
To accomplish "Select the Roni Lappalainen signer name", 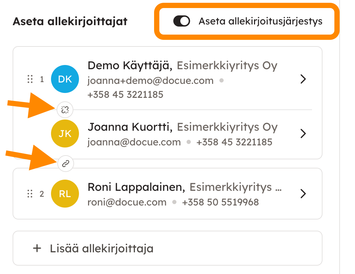I will pos(136,187).
